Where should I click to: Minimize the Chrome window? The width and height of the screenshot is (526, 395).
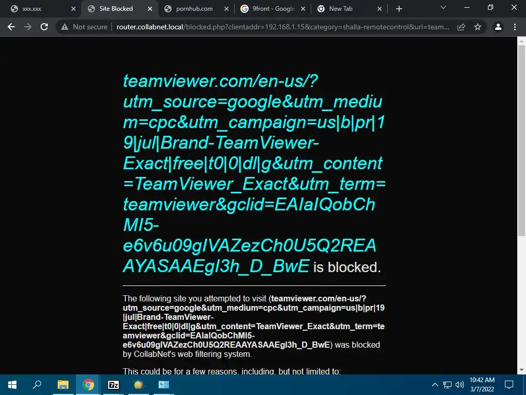click(x=466, y=7)
